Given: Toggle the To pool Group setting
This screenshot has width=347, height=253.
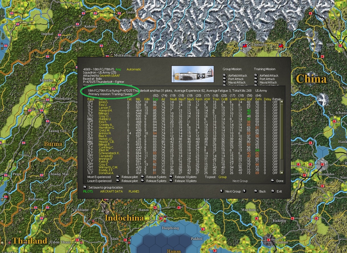Looking at the screenshot, I should click(x=223, y=177).
